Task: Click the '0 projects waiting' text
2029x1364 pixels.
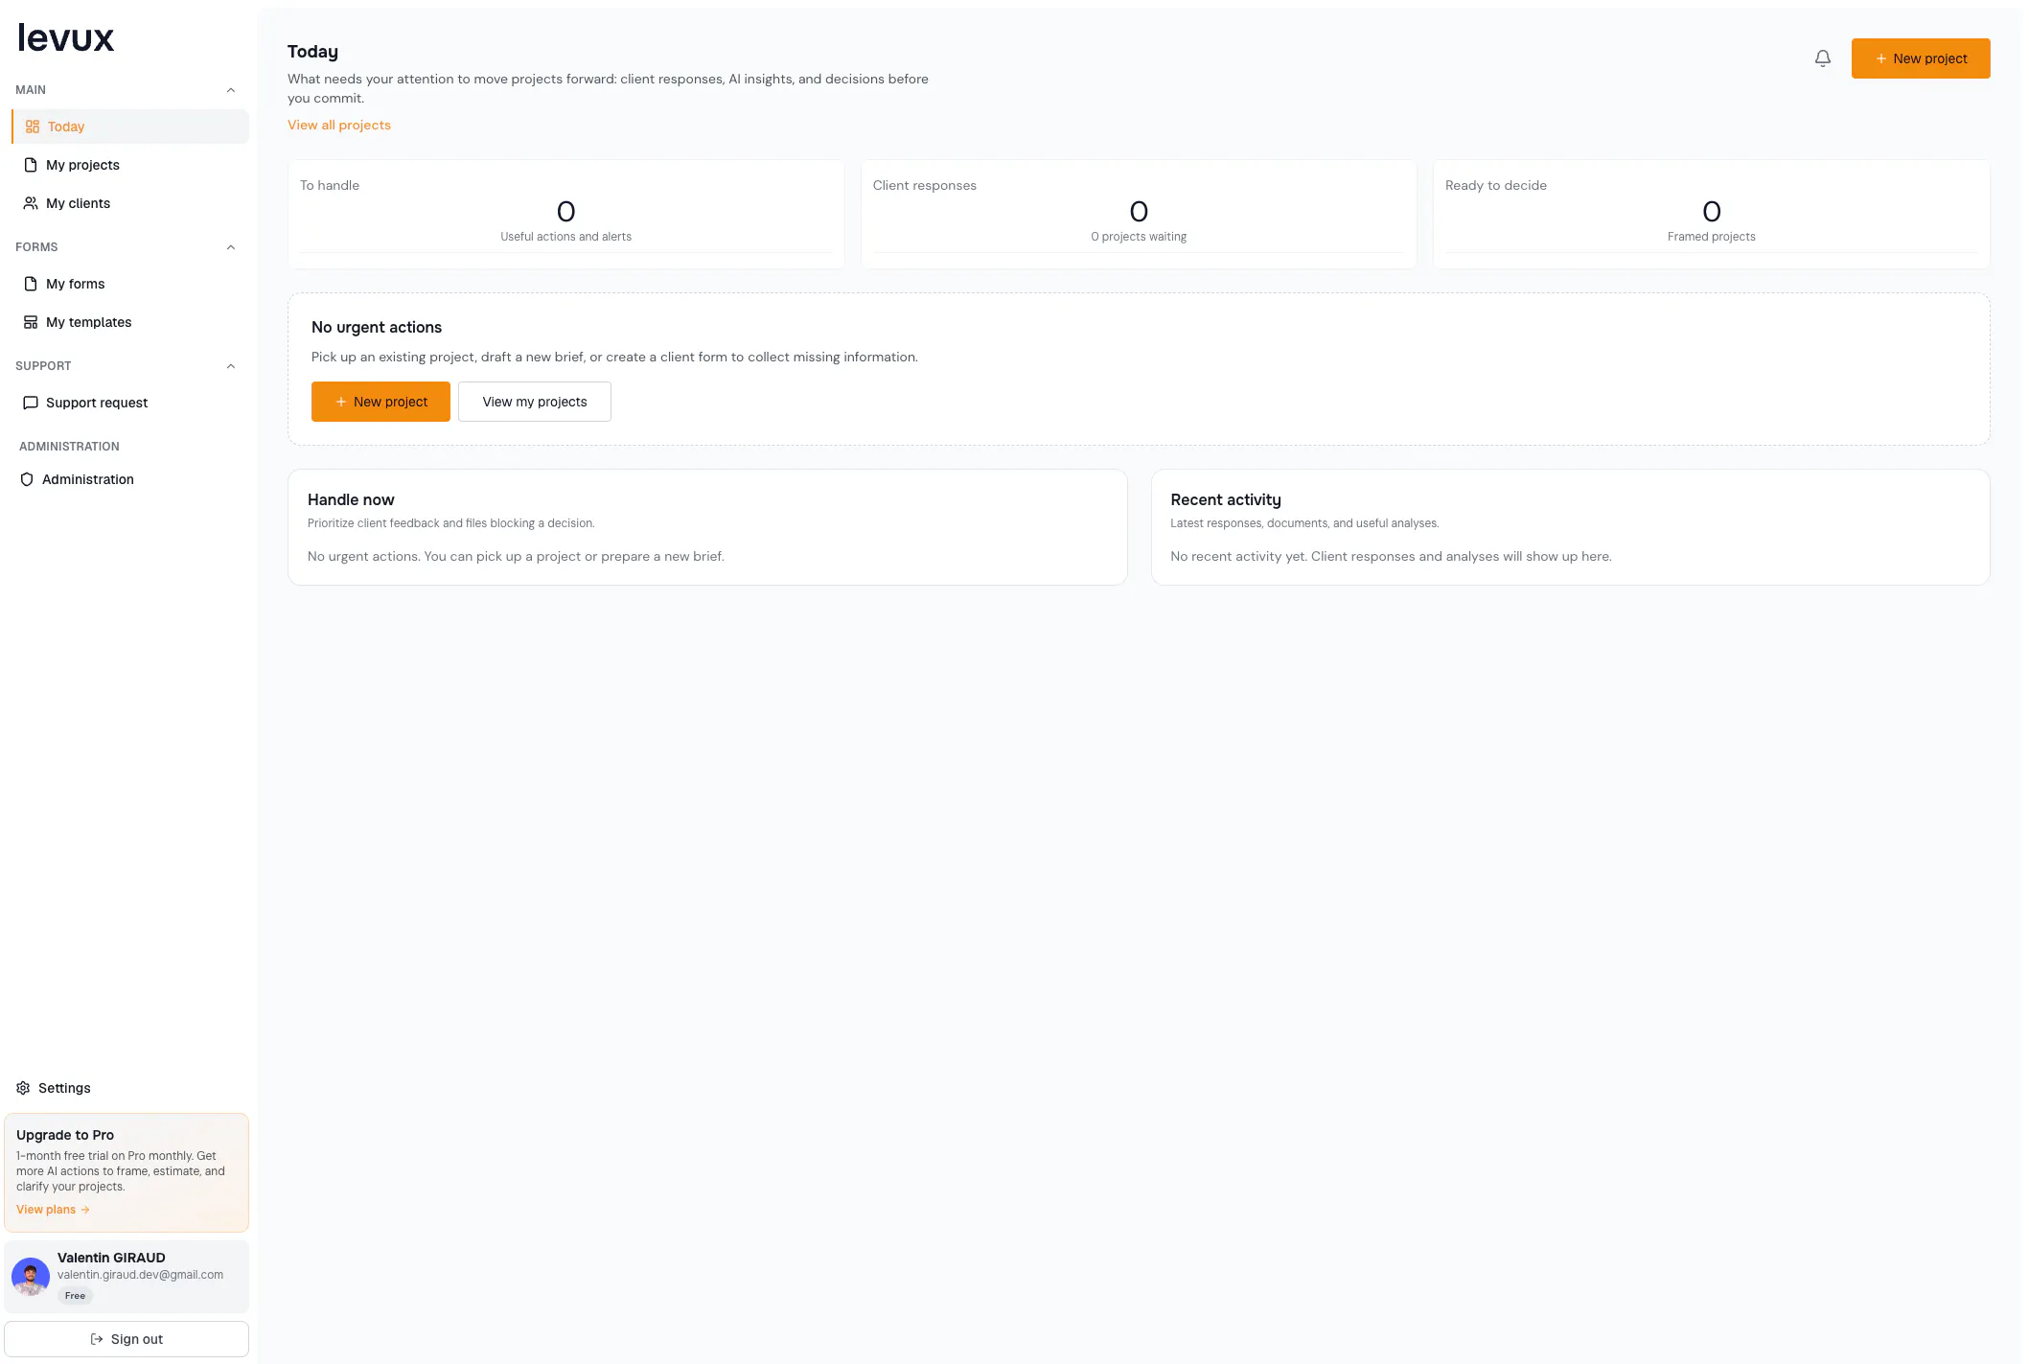Action: coord(1139,237)
